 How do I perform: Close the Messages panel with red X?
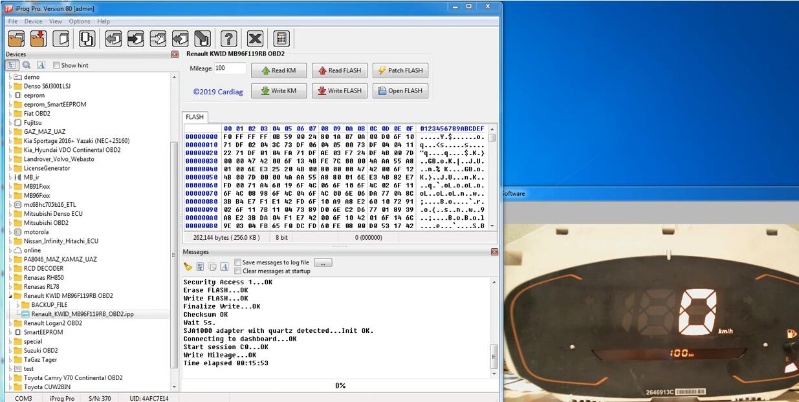pyautogui.click(x=495, y=251)
